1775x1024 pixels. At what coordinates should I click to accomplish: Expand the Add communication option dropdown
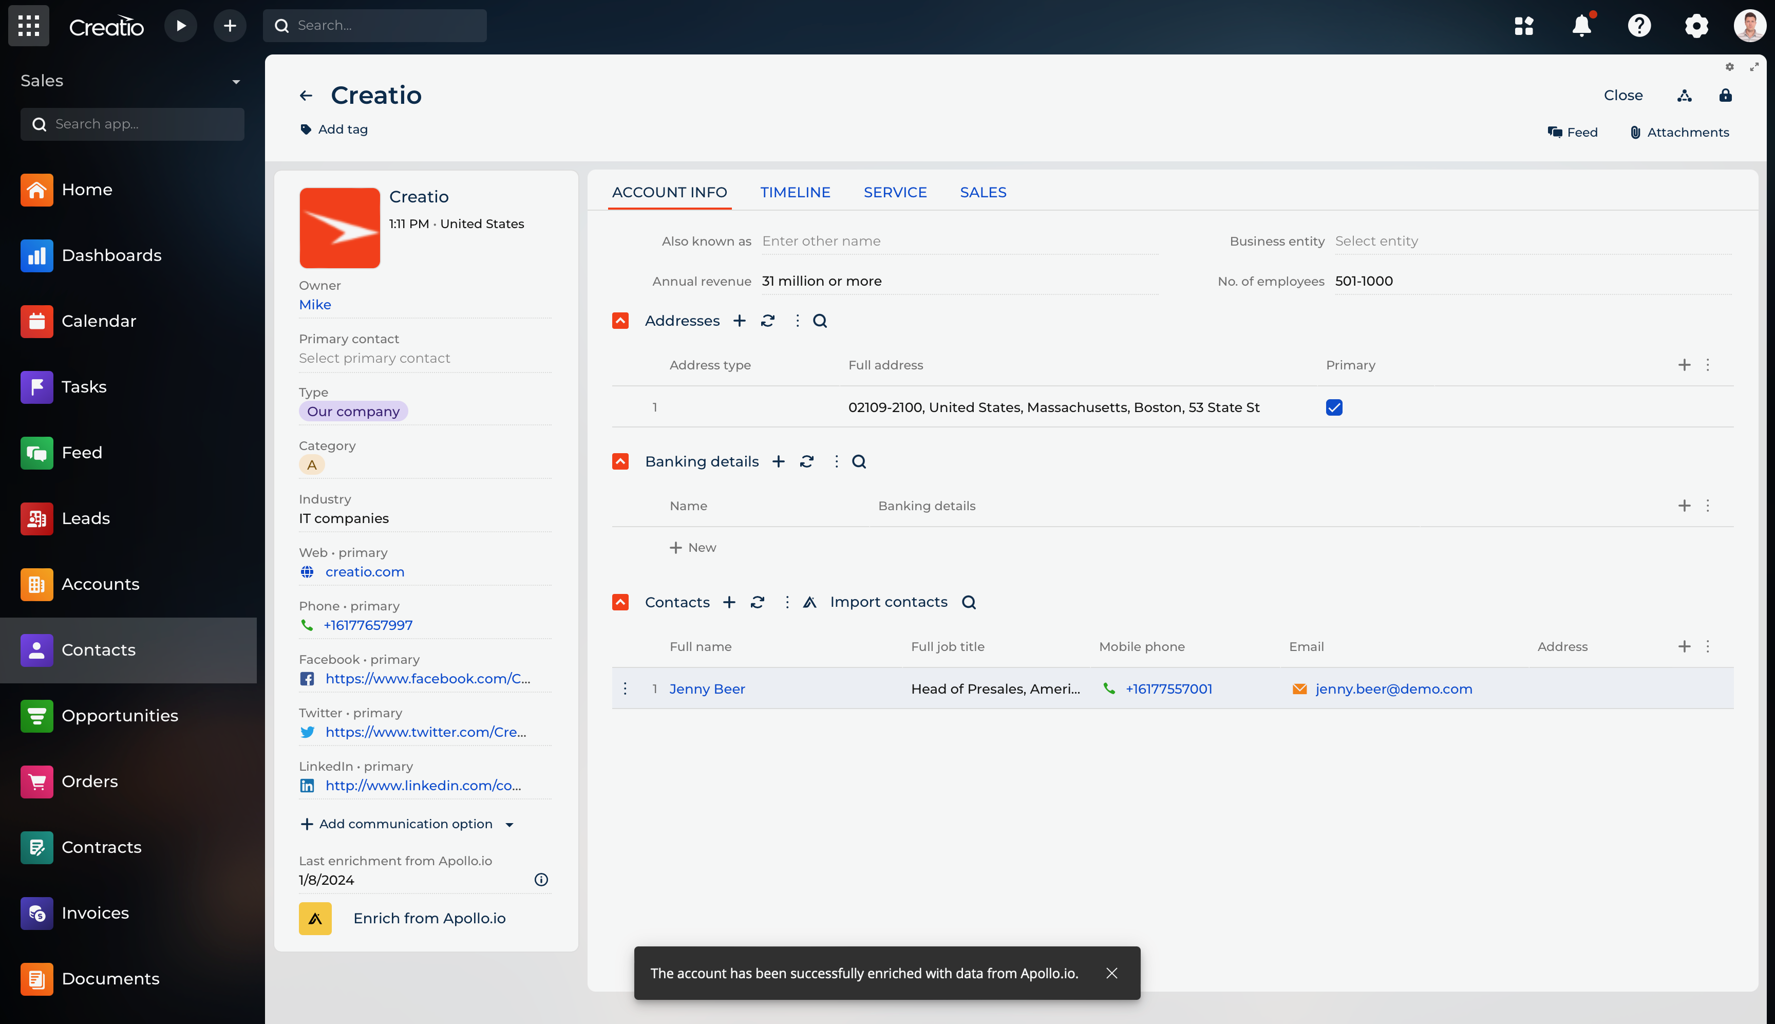point(509,824)
